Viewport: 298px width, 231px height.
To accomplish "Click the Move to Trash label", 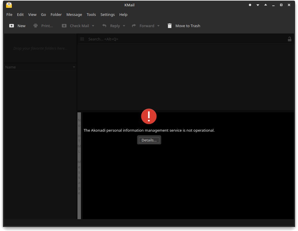I will tap(188, 26).
